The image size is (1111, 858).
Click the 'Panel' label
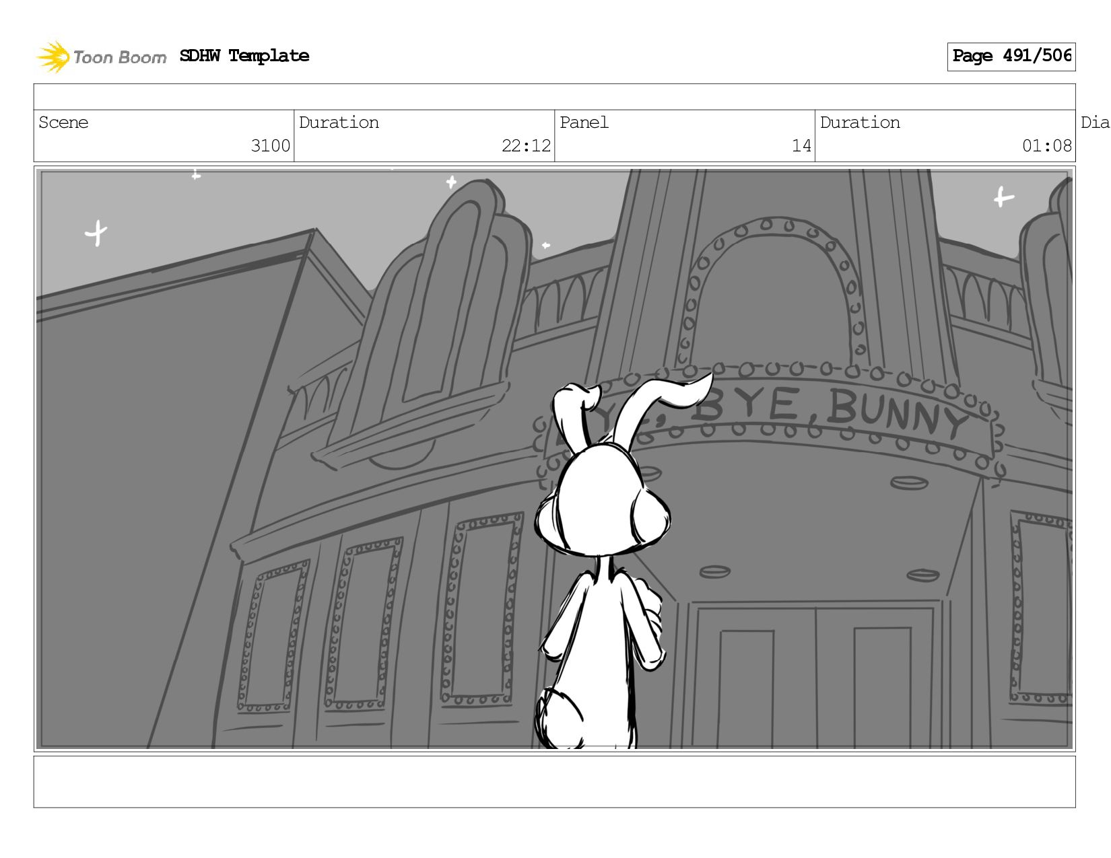pos(584,122)
